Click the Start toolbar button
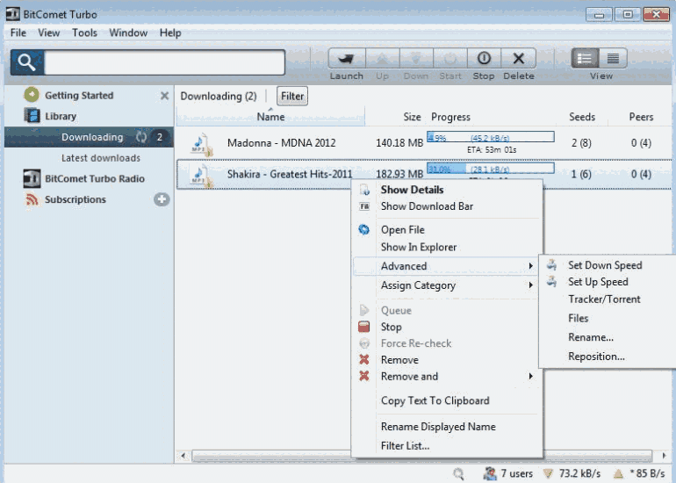Screen dimensions: 676x483 tap(450, 58)
